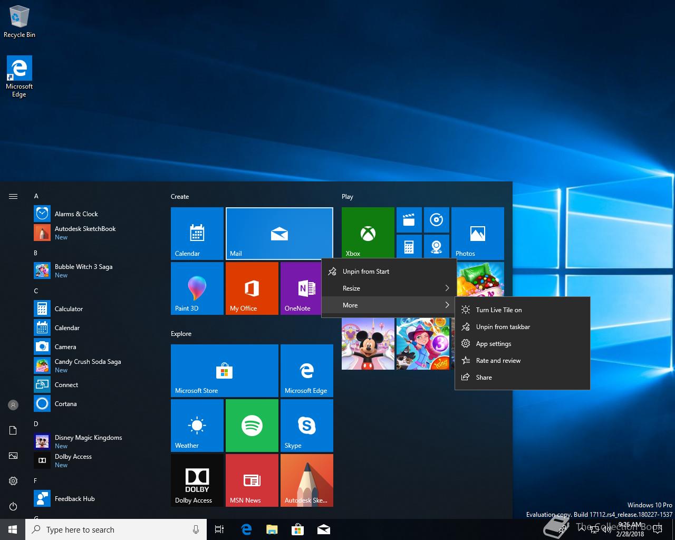
Task: Click the Start button on taskbar
Action: 13,529
